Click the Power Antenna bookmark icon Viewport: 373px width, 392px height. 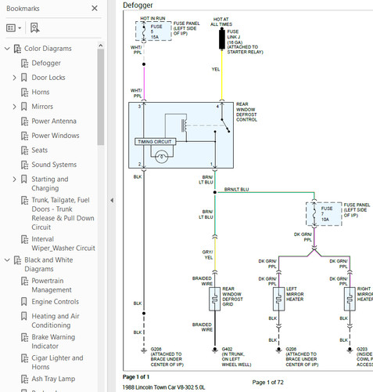tap(24, 121)
